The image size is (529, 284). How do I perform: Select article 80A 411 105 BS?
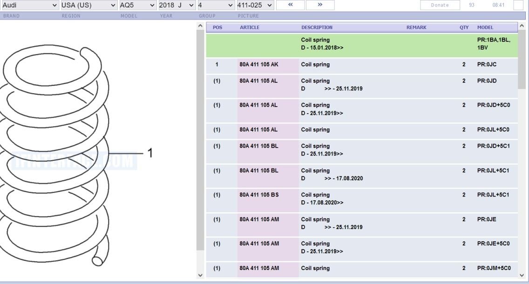(258, 195)
